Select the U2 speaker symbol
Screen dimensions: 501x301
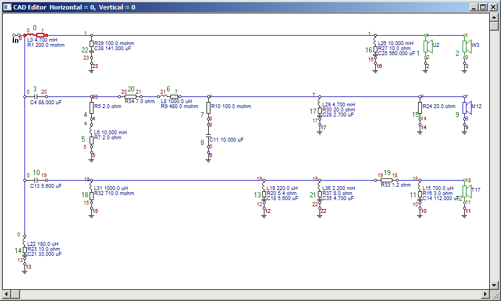point(428,46)
